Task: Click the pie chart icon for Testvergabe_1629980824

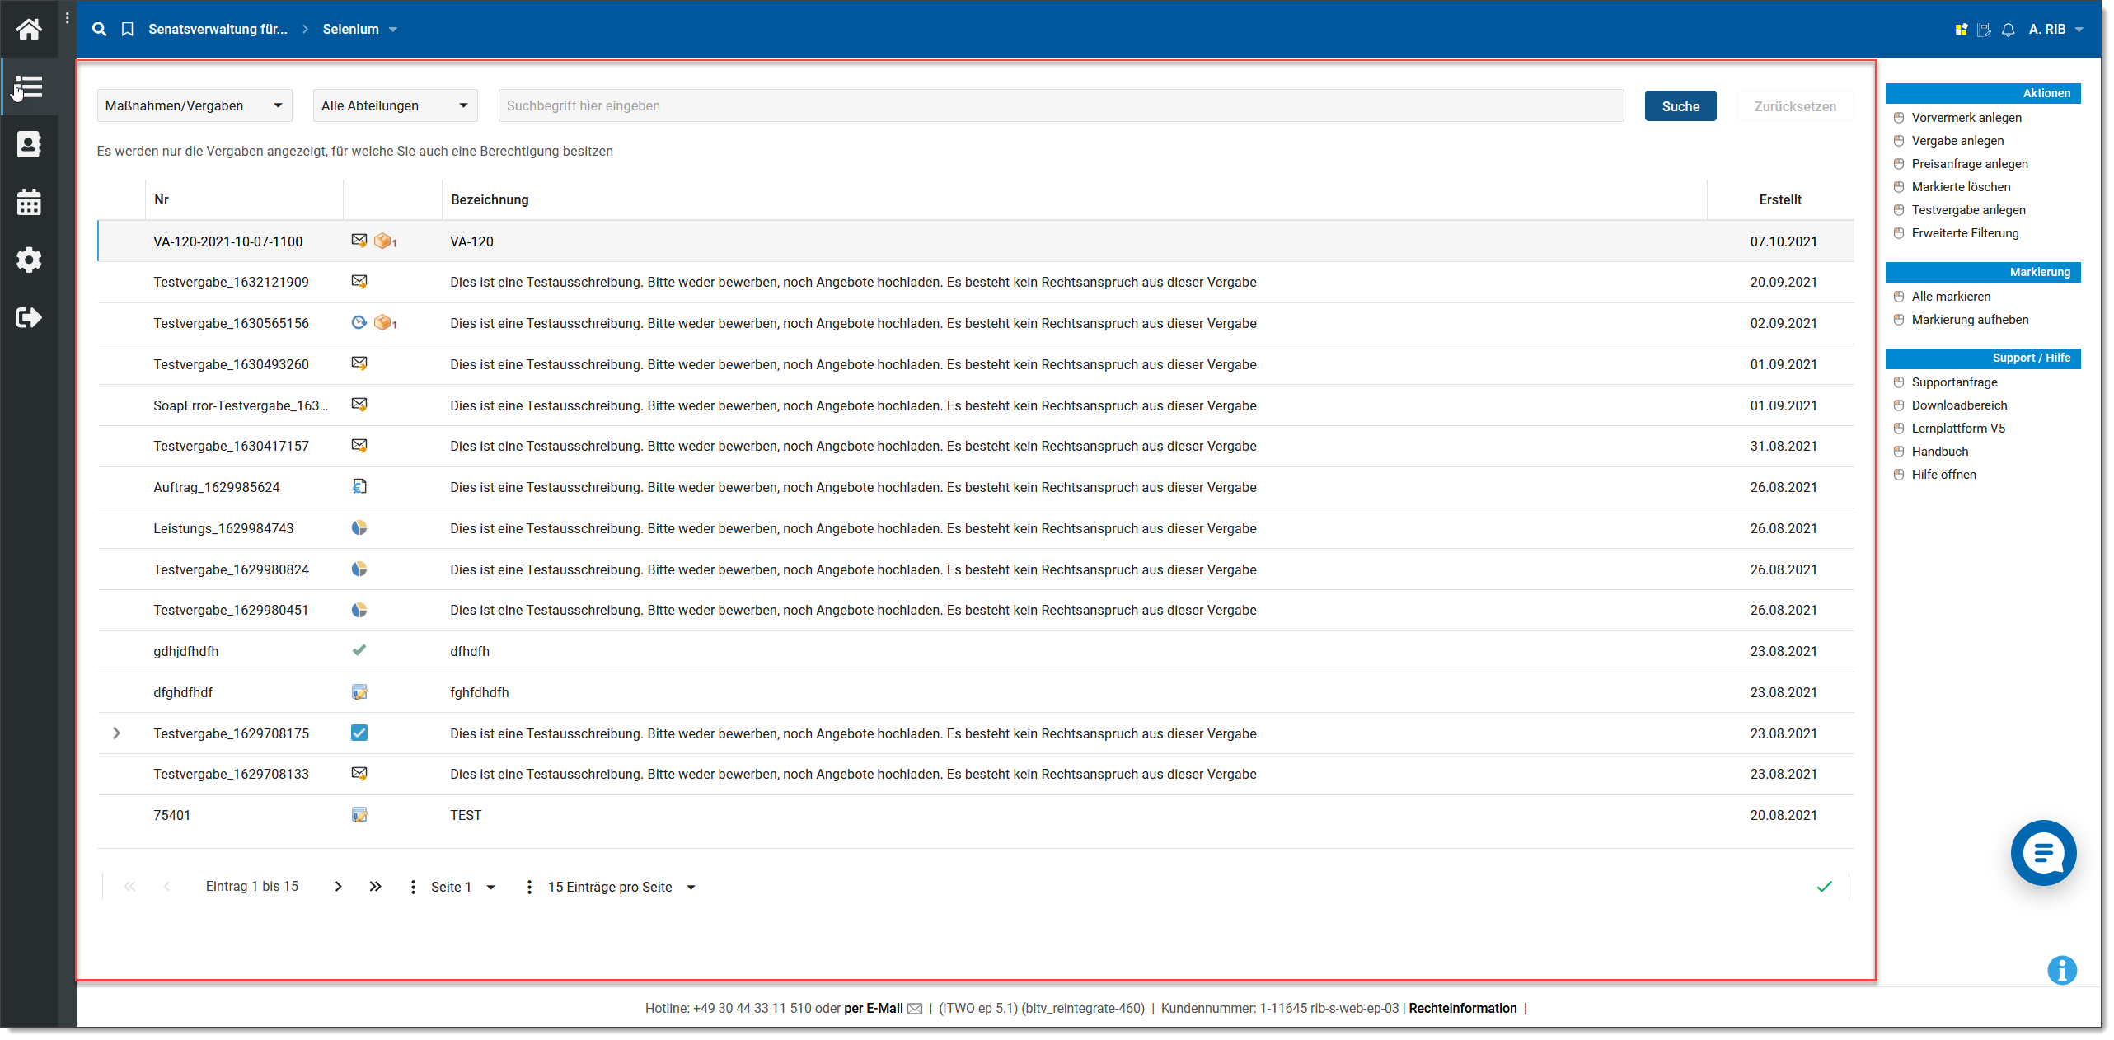Action: pyautogui.click(x=359, y=569)
